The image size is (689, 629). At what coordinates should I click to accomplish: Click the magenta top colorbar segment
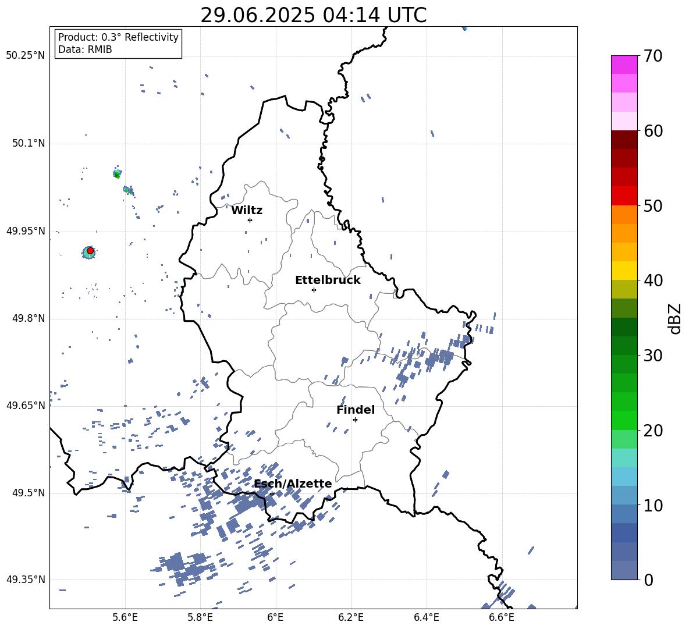tap(624, 65)
